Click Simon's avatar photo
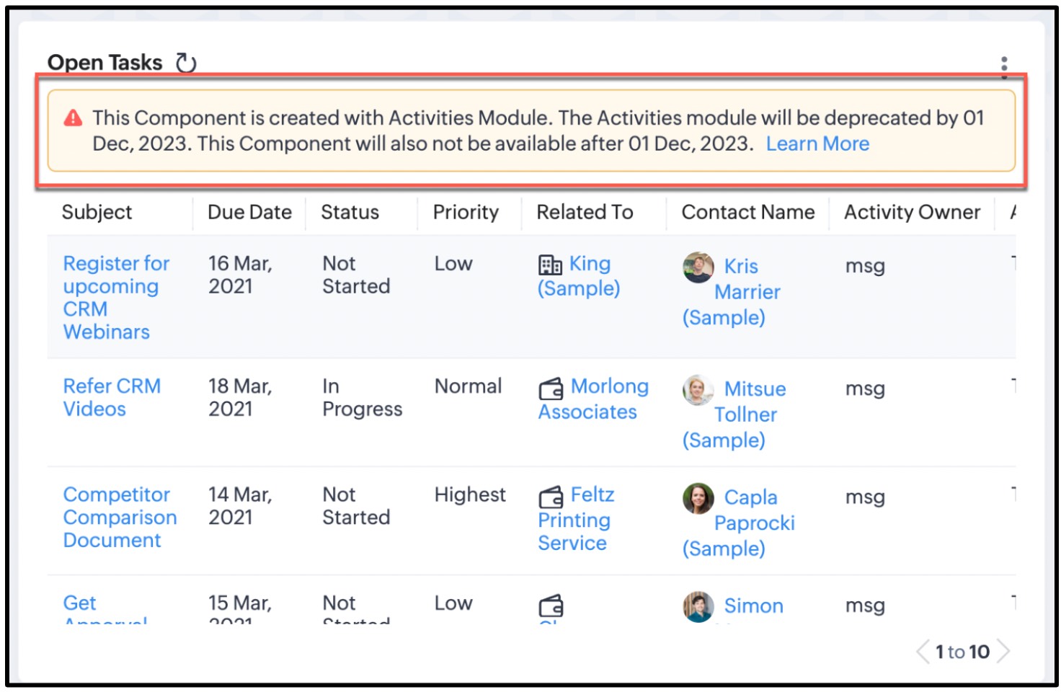 point(698,606)
